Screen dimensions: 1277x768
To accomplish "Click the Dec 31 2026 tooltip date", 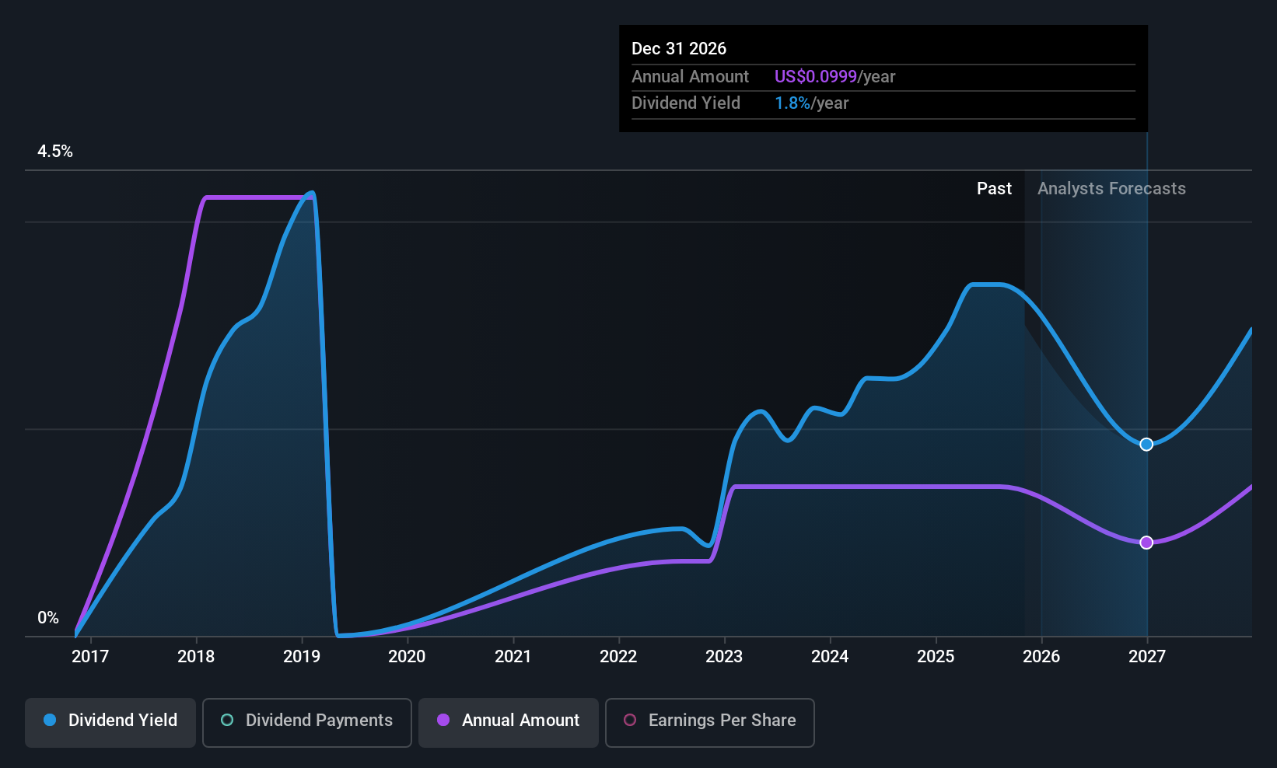I will coord(679,49).
